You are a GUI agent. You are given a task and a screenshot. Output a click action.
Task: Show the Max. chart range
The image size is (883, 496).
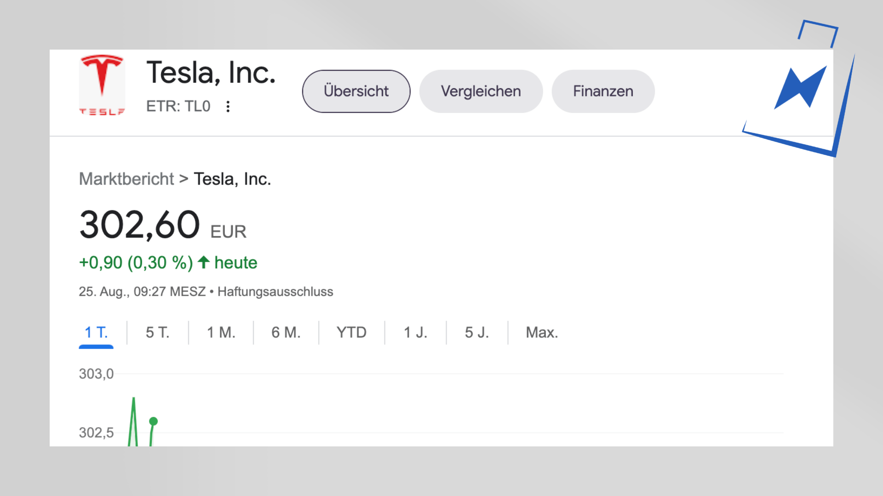542,332
